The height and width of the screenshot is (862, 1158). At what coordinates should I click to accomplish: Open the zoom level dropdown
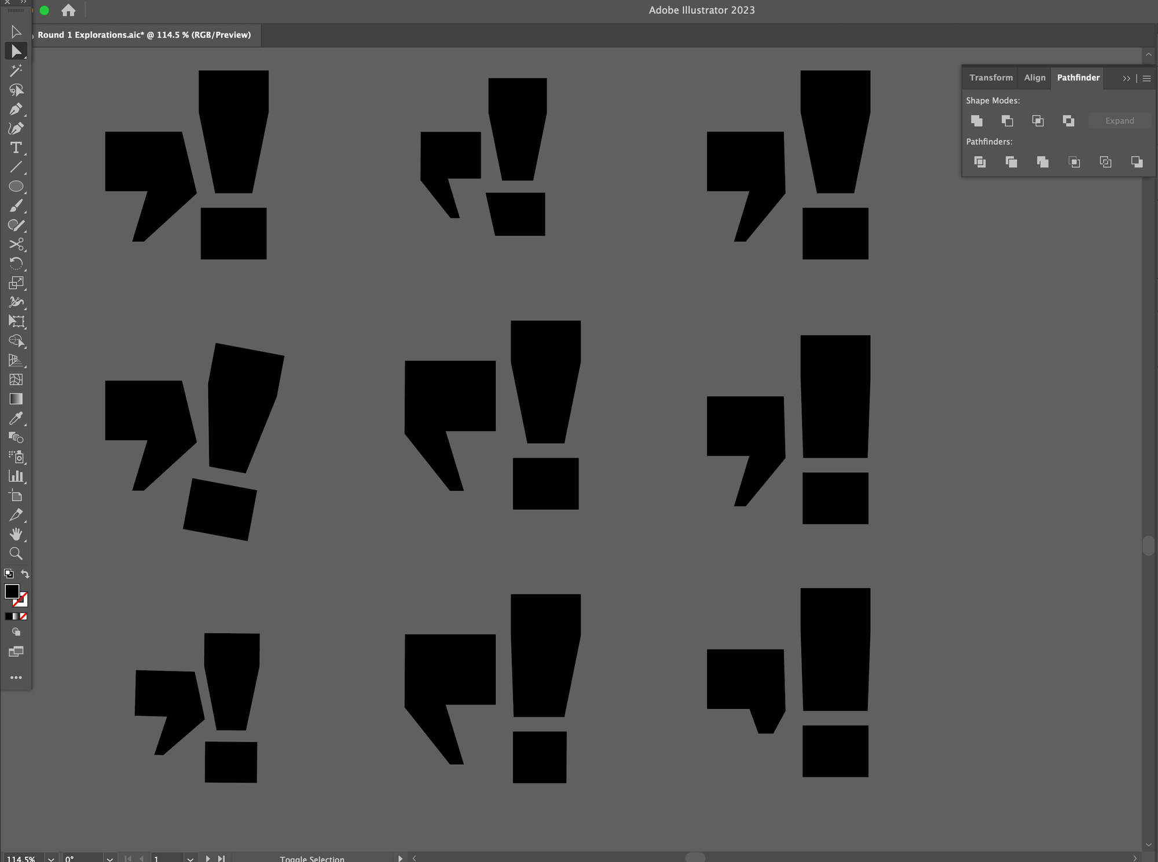pos(51,859)
